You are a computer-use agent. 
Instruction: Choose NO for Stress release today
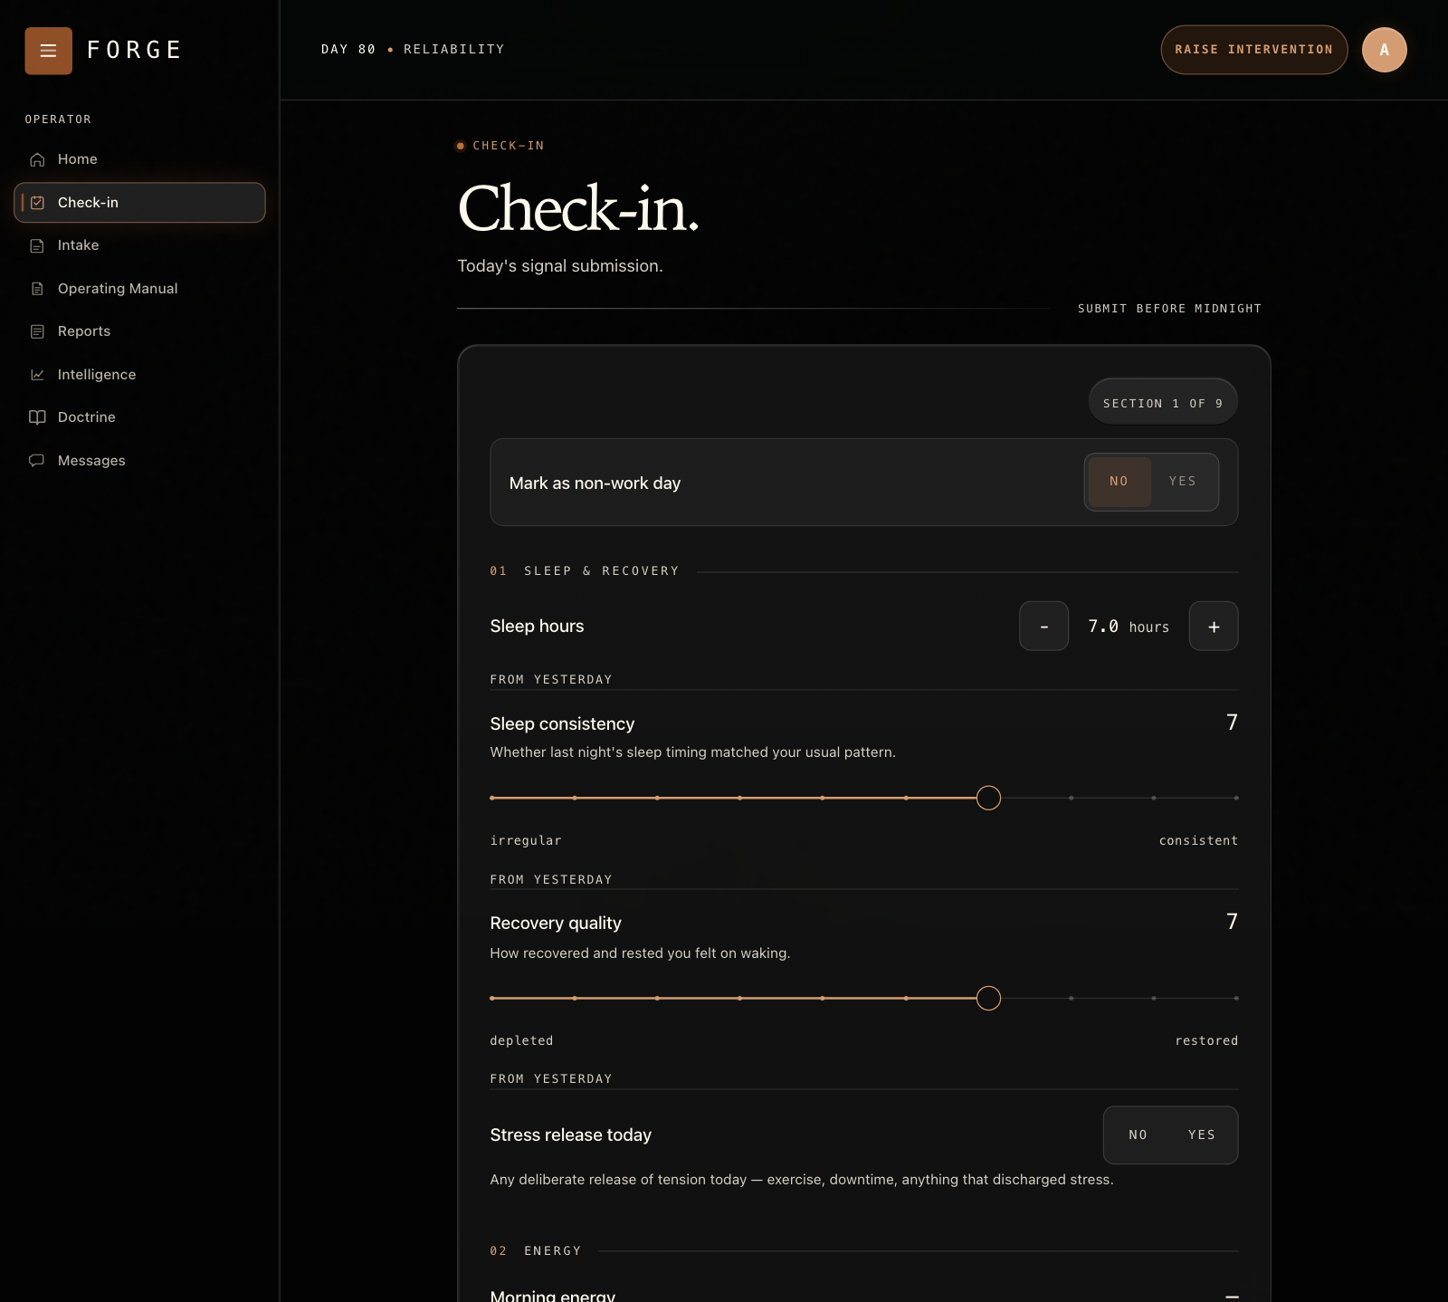1138,1135
